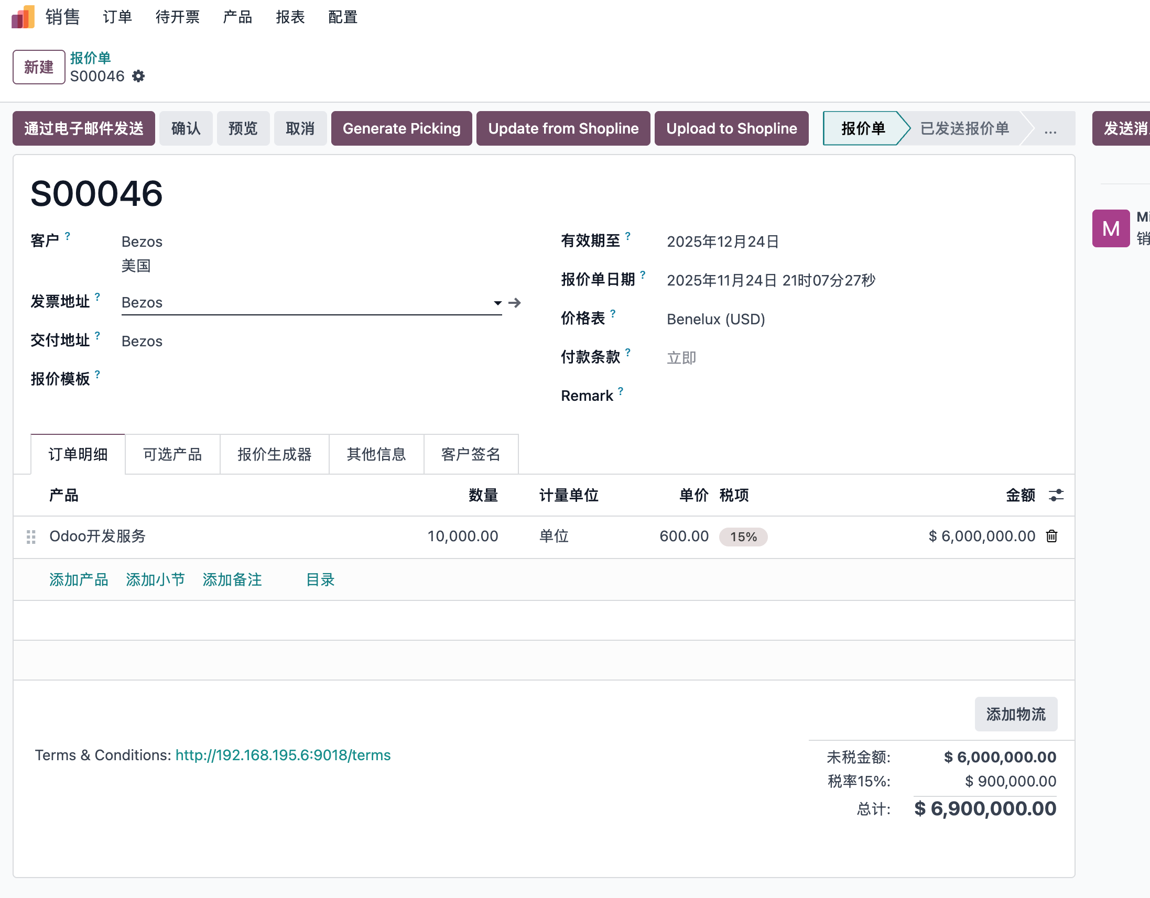Show help tooltip for 发票地址 field
The image size is (1150, 898).
pyautogui.click(x=97, y=297)
